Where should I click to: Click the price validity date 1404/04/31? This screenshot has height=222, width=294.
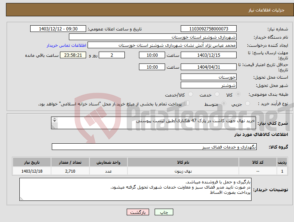[x=209, y=67]
